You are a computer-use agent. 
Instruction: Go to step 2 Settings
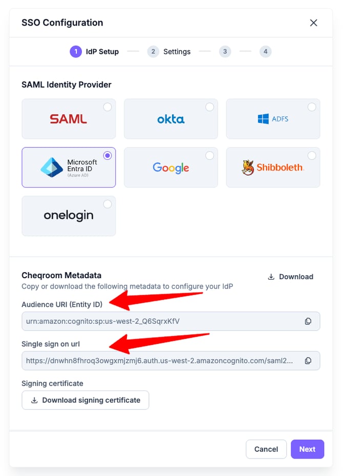pos(169,51)
